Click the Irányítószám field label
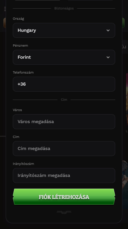This screenshot has height=229, width=128. (24, 164)
